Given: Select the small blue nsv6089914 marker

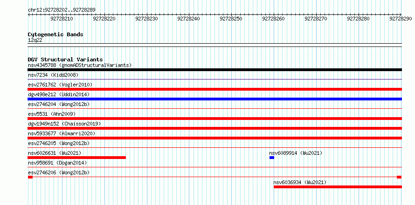Looking at the screenshot, I should [x=272, y=158].
